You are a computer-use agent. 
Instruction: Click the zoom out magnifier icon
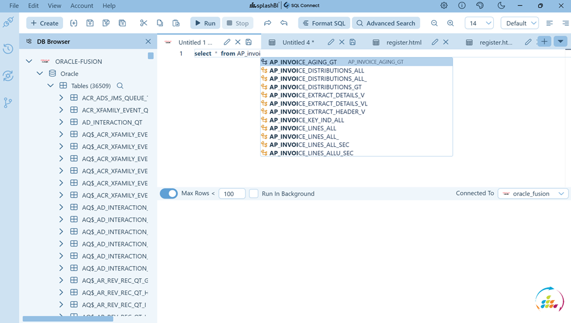click(434, 23)
